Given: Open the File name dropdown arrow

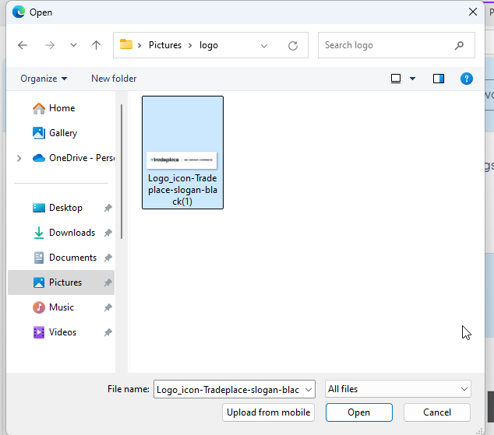Looking at the screenshot, I should [309, 389].
